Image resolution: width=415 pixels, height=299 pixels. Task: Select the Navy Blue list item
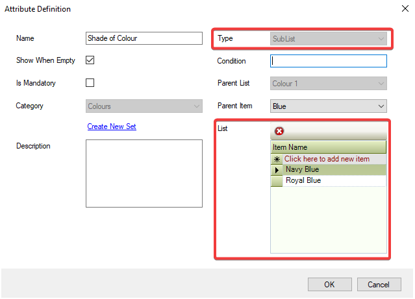click(x=302, y=170)
